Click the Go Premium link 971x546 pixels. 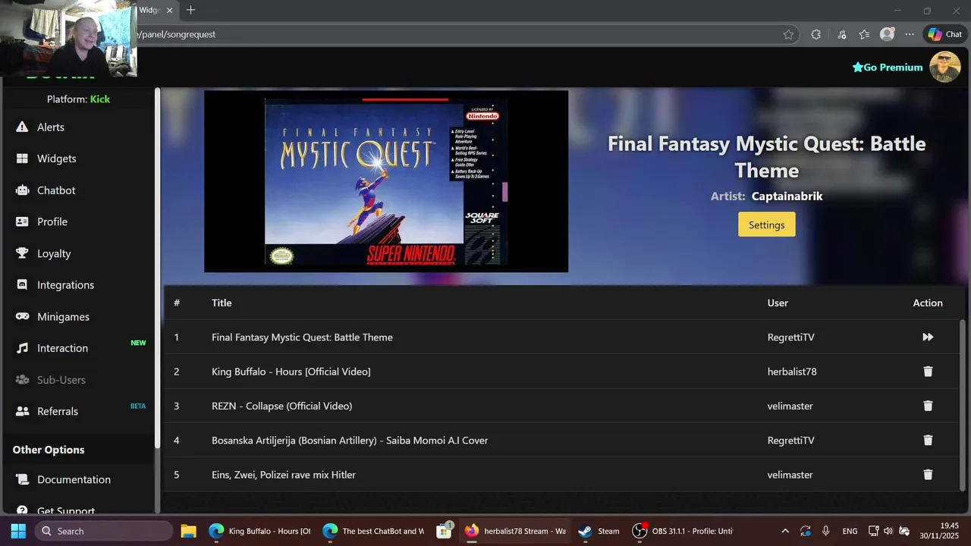tap(888, 67)
